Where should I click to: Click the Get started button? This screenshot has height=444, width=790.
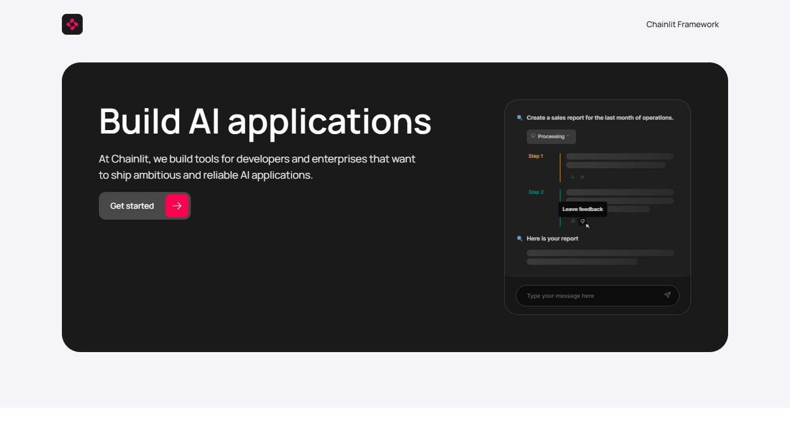click(x=145, y=206)
